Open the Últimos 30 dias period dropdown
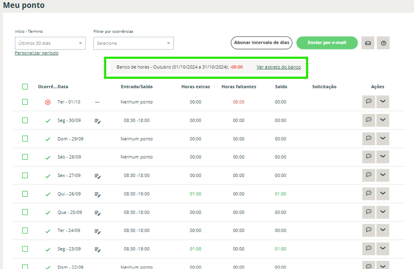414x269 pixels. pos(50,43)
